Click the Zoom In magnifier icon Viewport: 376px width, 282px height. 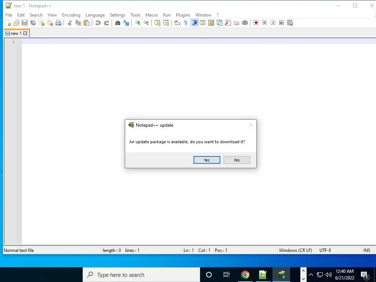[138, 23]
